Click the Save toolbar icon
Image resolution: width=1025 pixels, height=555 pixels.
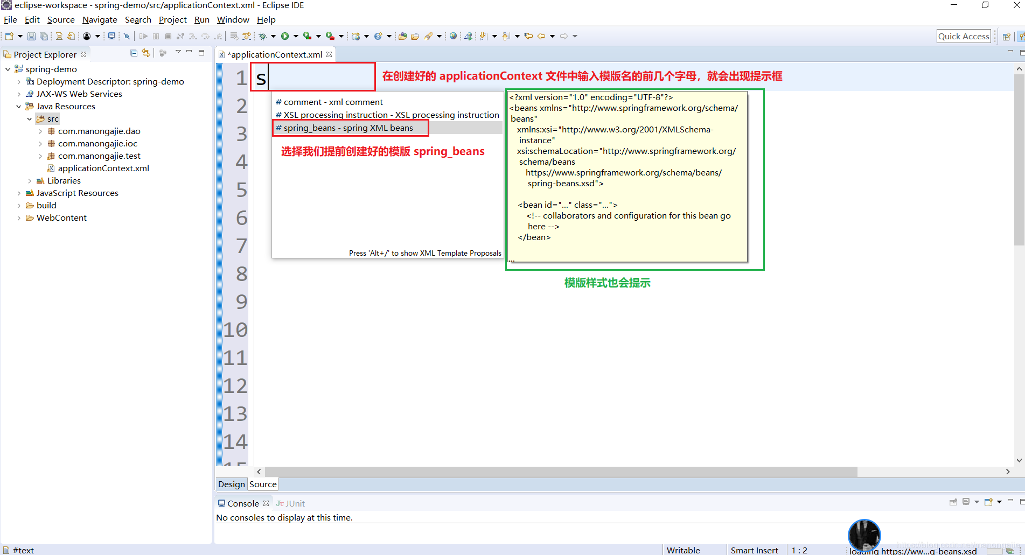tap(31, 36)
